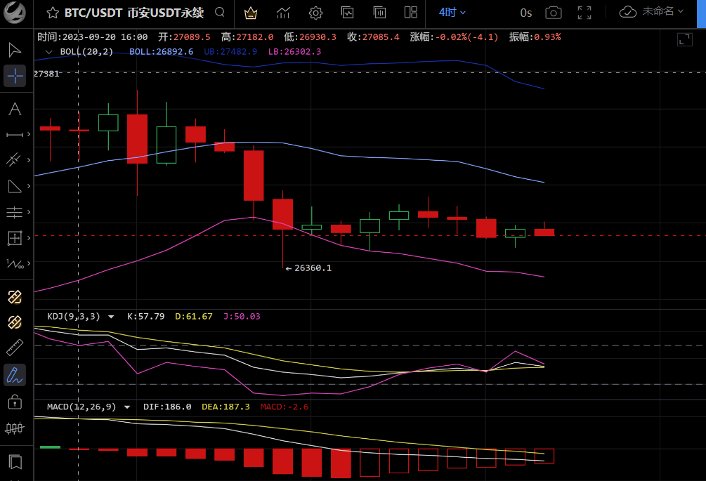Viewport: 706px width, 481px height.
Task: Toggle the lock drawings icon
Action: click(15, 402)
